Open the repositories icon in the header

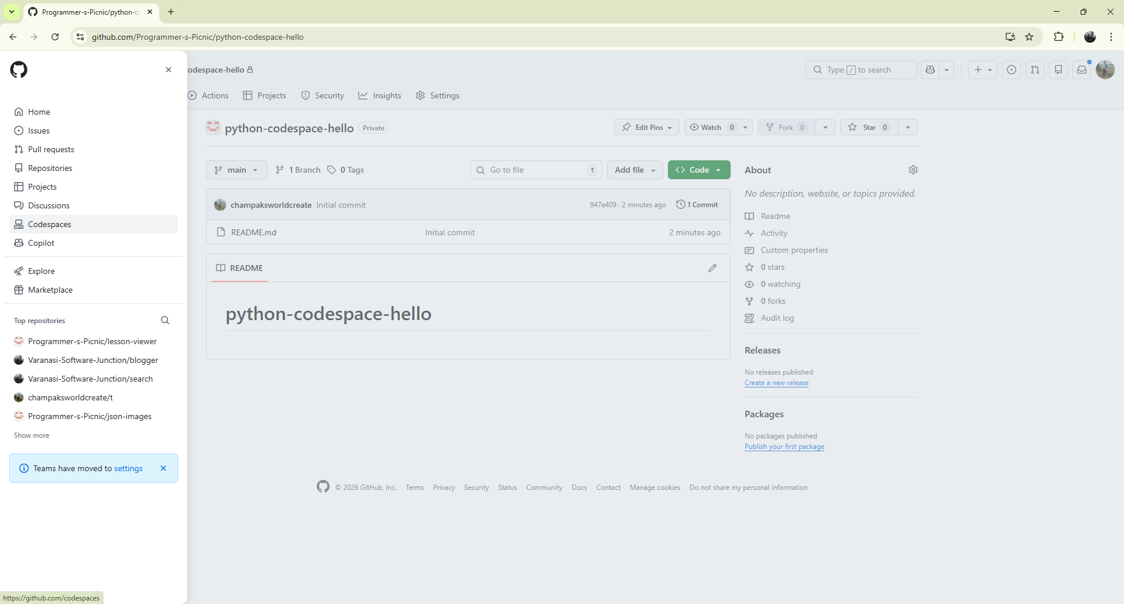[1058, 70]
